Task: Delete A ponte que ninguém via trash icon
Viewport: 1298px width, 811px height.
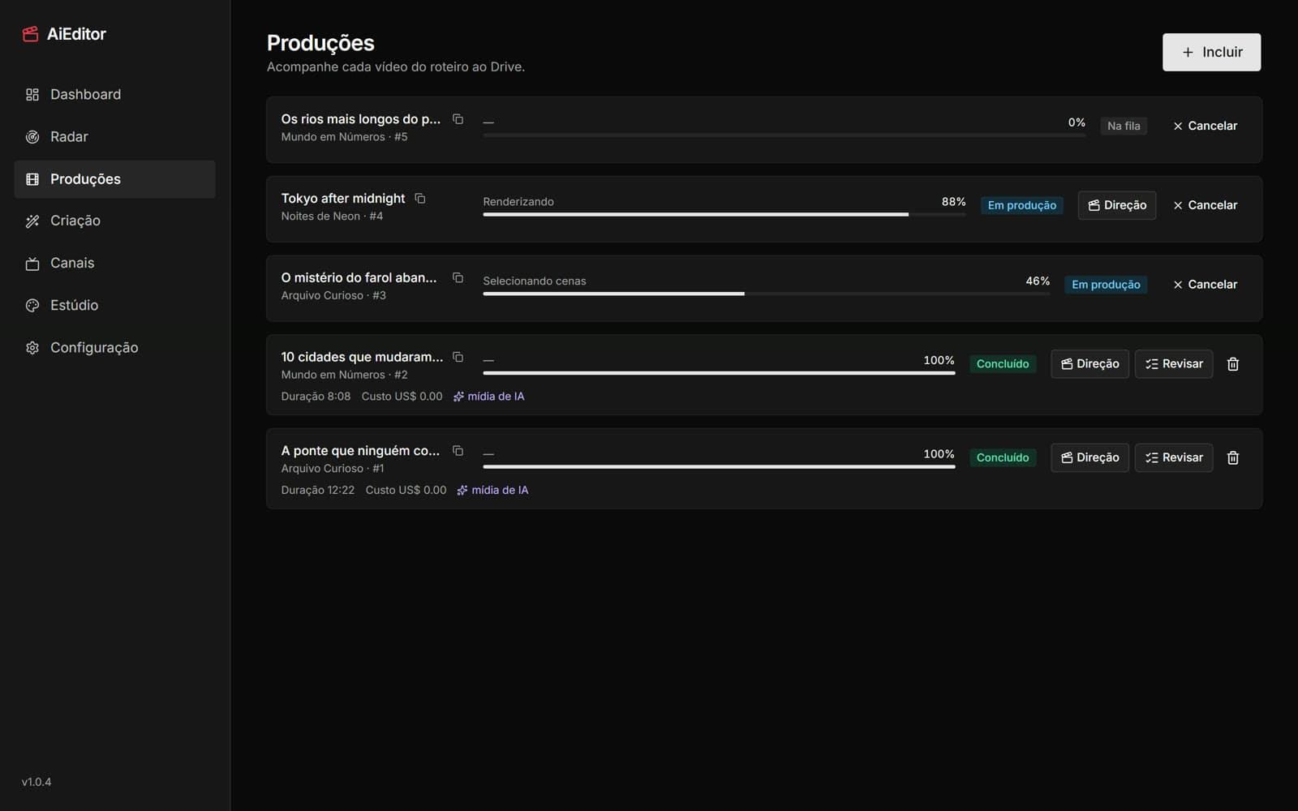Action: (1233, 457)
